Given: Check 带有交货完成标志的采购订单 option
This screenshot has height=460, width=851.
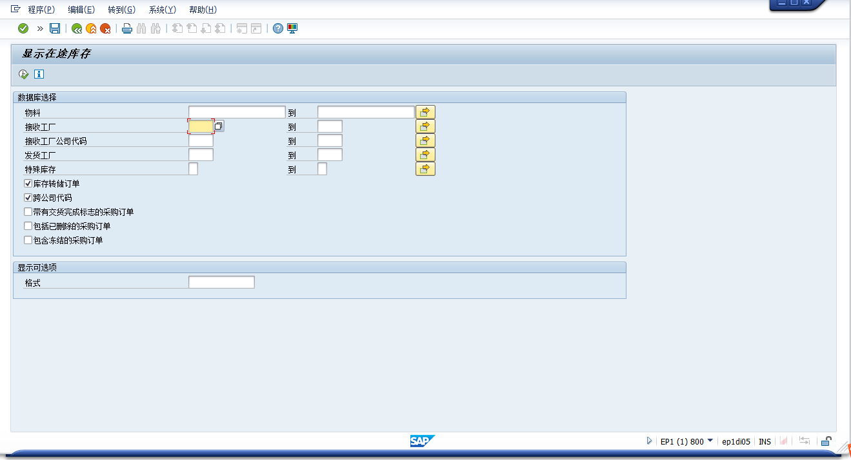Looking at the screenshot, I should [28, 212].
